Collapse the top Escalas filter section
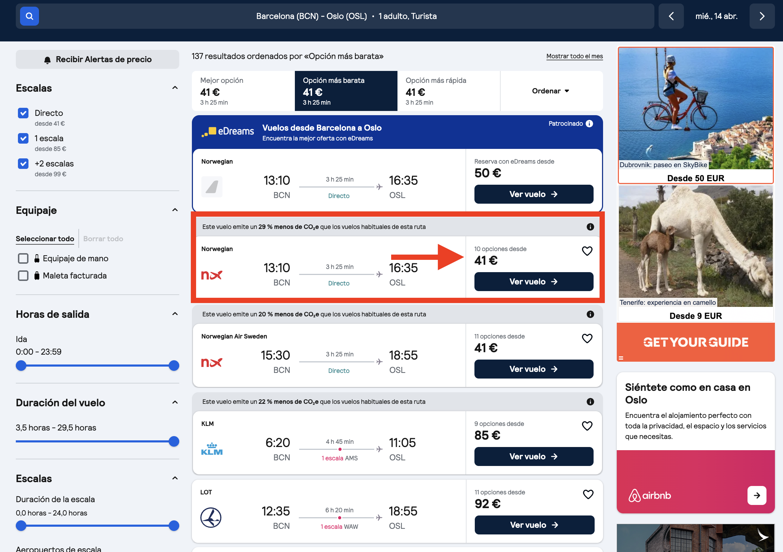The width and height of the screenshot is (783, 552). (175, 88)
